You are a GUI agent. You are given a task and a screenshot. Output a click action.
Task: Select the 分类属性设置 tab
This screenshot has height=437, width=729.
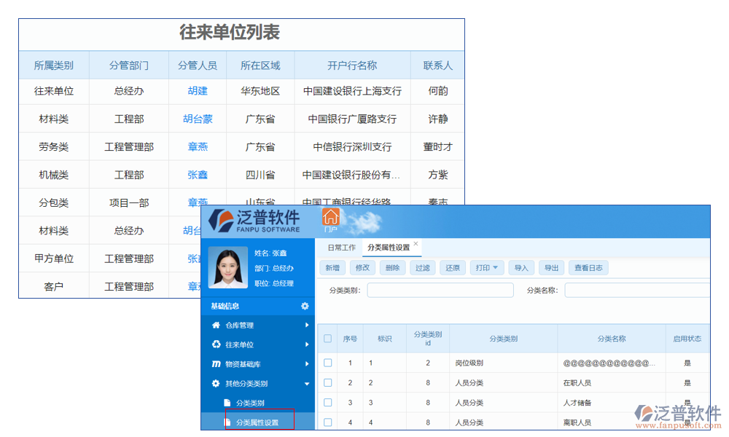coord(389,247)
